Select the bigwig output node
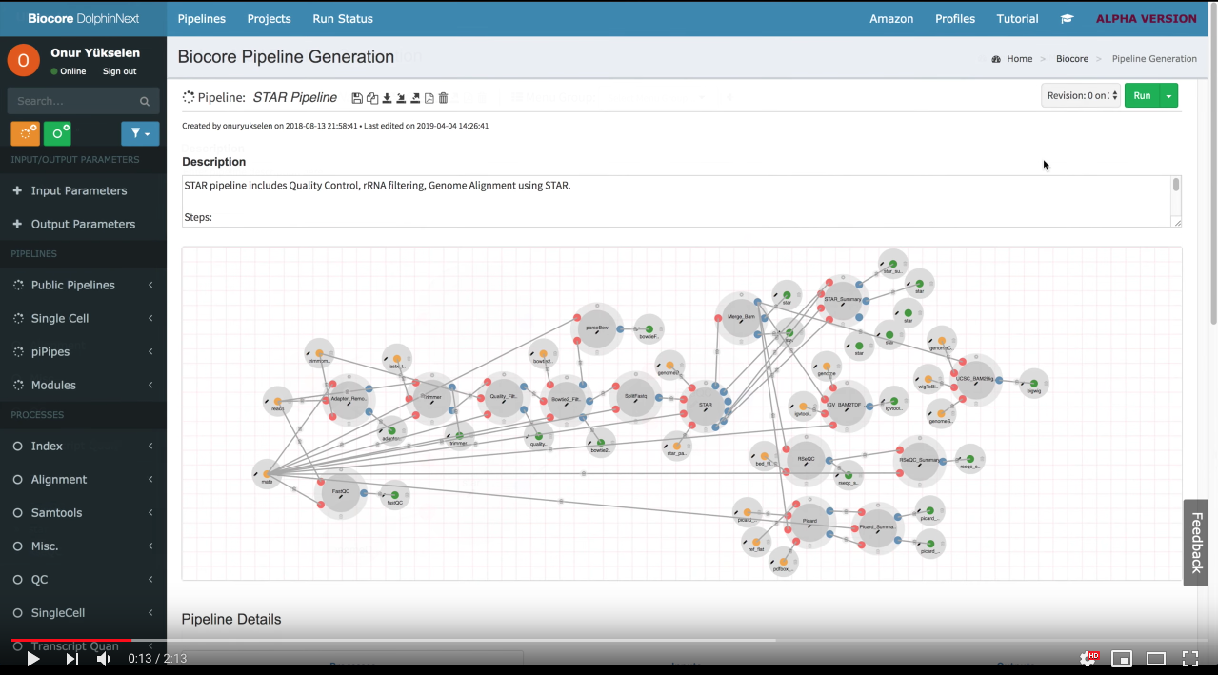This screenshot has height=675, width=1218. [x=1033, y=384]
